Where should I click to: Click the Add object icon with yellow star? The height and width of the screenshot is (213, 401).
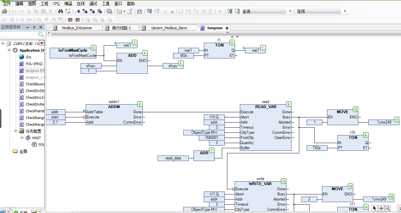[119, 11]
